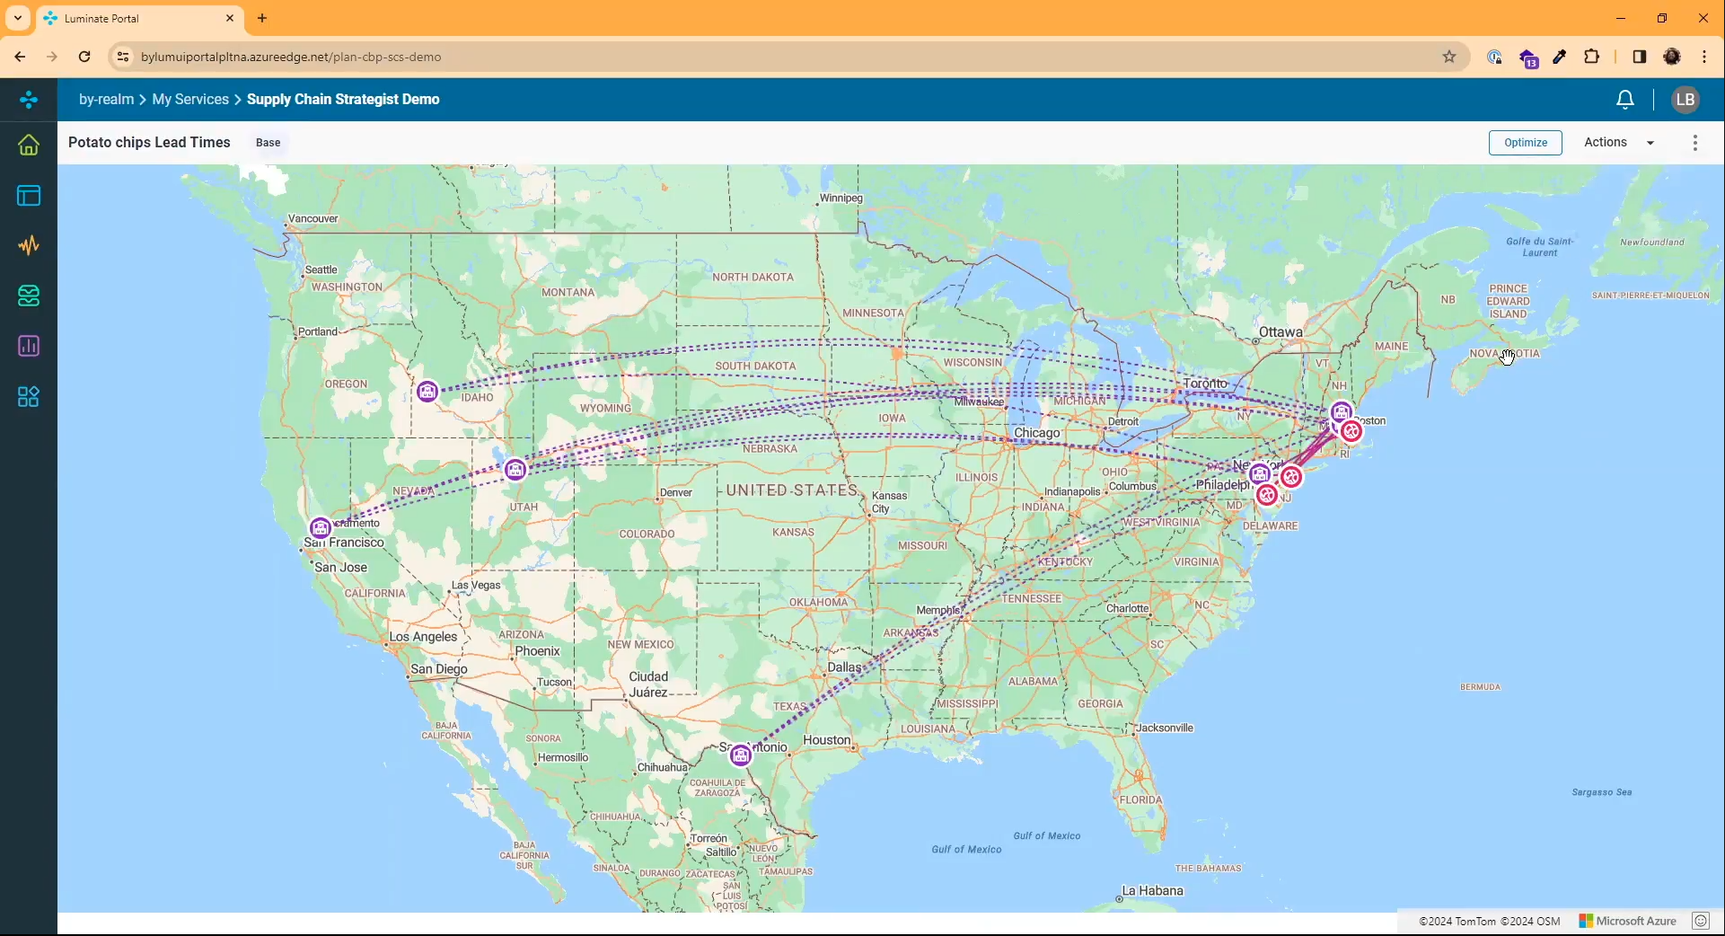Select the stacked layers sidebar icon
Screen dimensions: 1725x936
(29, 296)
